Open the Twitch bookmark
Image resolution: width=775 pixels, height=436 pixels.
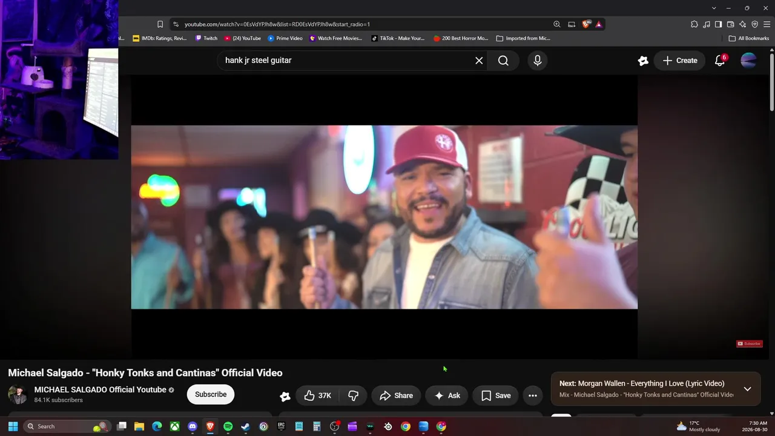206,38
